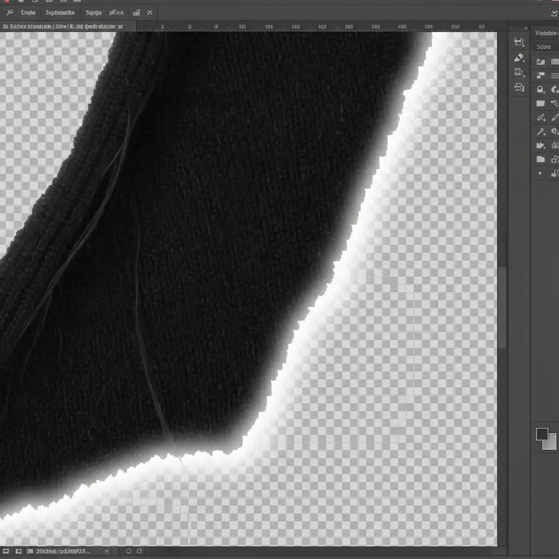Click the solid rectangle icon in the right panel
Image resolution: width=559 pixels, height=559 pixels.
[x=540, y=103]
